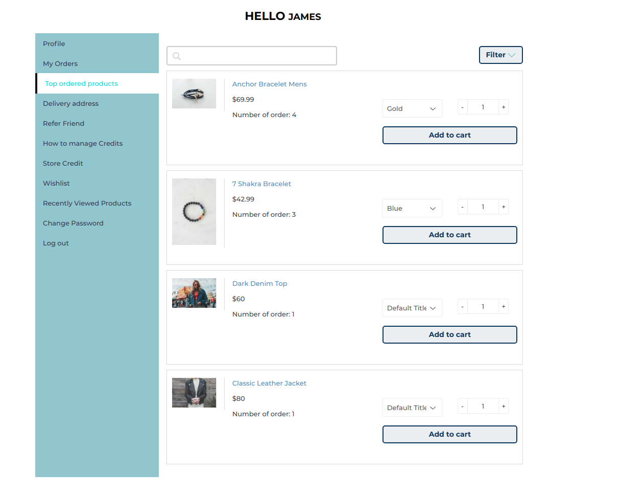Viewport: 622px width, 496px height.
Task: Open the Gold variant dropdown
Action: point(412,108)
